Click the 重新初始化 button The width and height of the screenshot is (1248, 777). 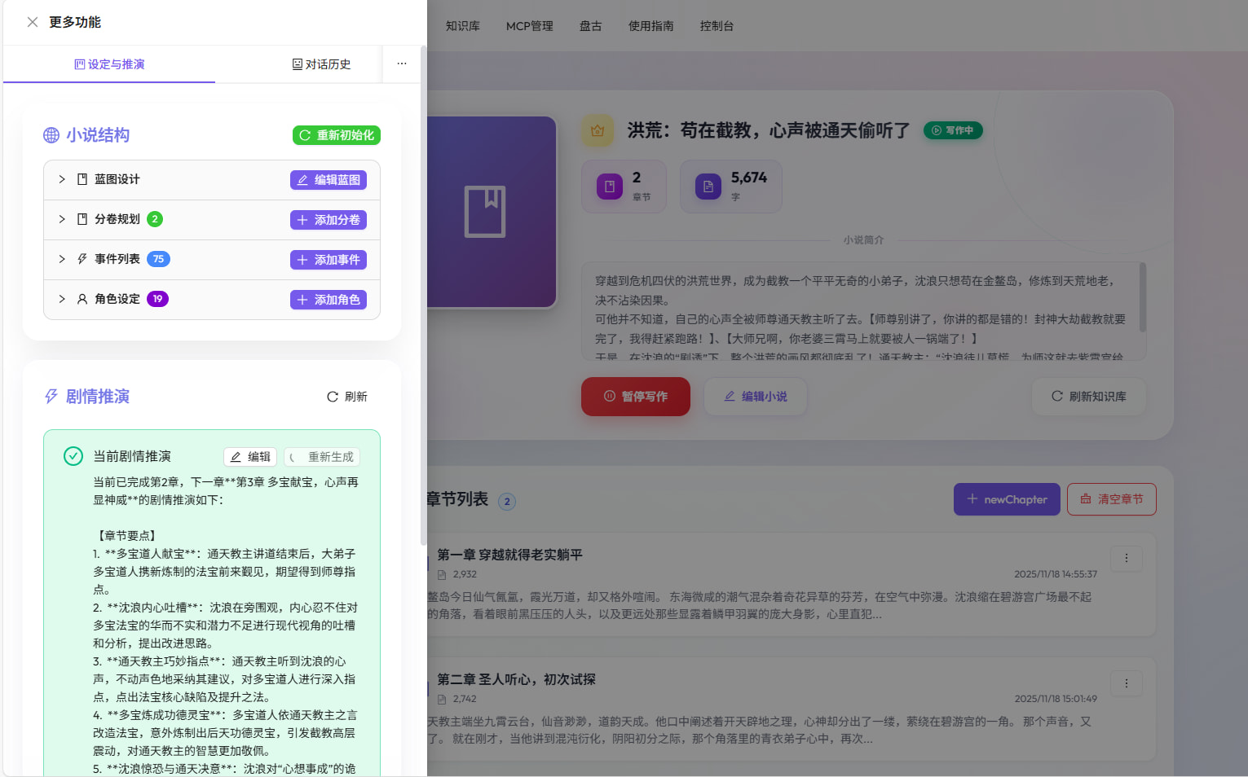(337, 135)
